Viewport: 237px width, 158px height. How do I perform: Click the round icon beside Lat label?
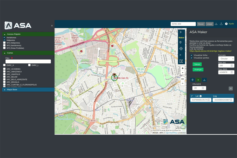pyautogui.click(x=201, y=96)
